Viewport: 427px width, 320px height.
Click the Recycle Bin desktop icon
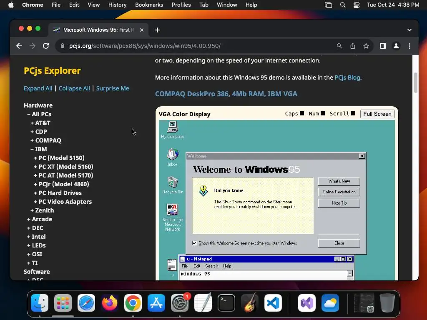point(173,185)
